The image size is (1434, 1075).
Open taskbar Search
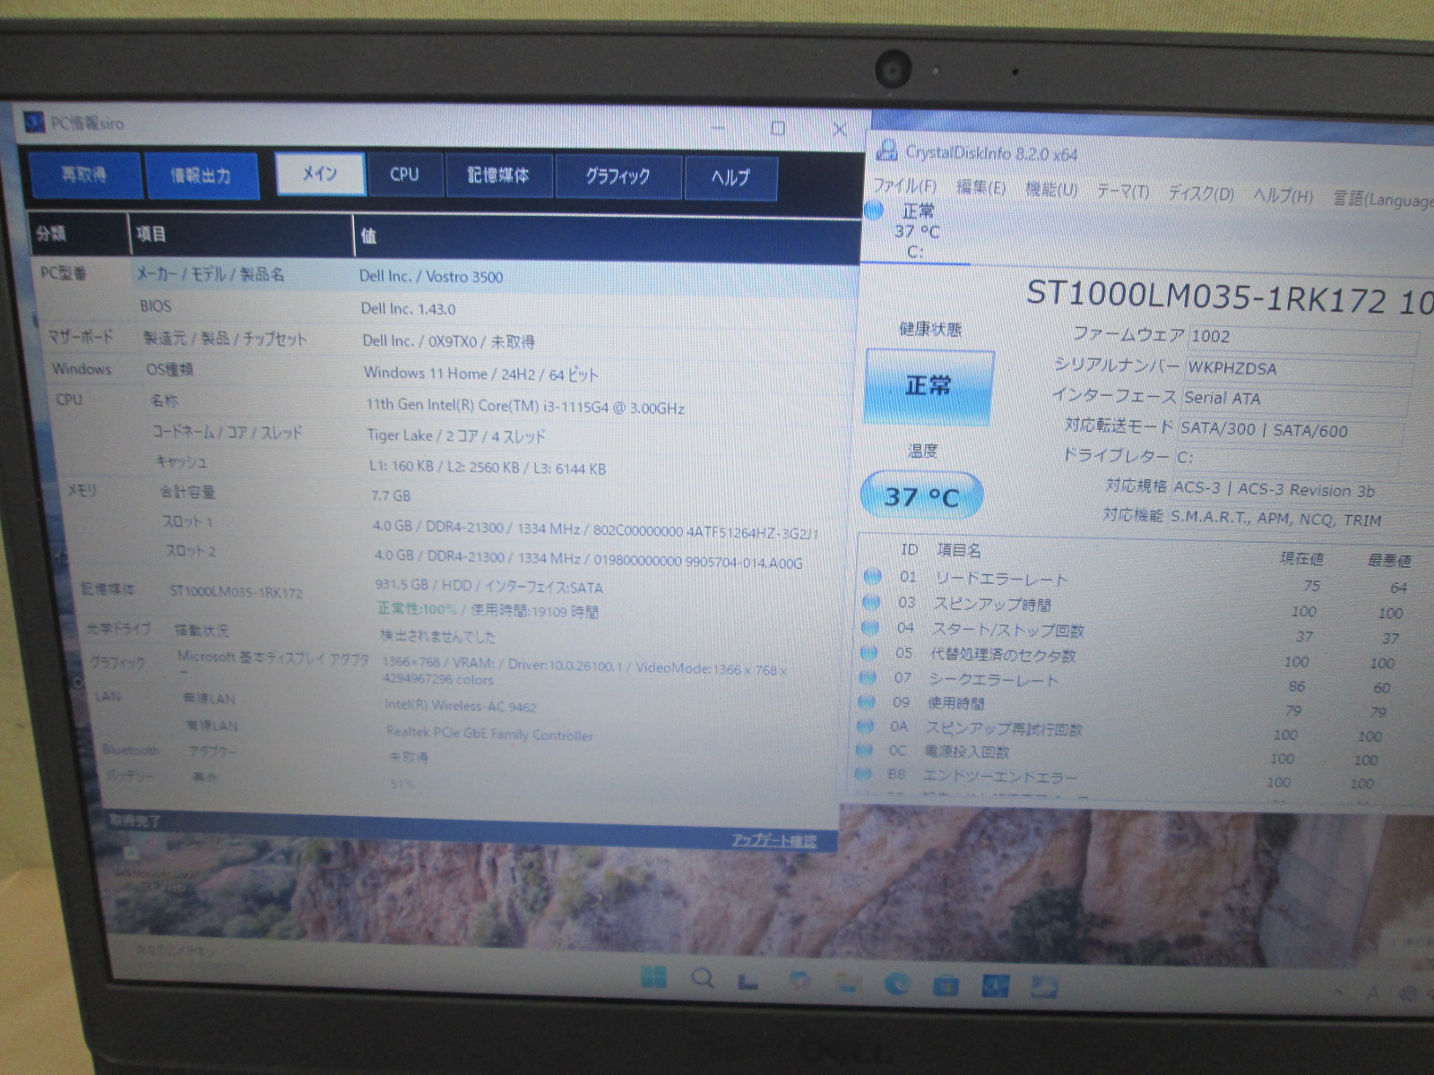704,977
